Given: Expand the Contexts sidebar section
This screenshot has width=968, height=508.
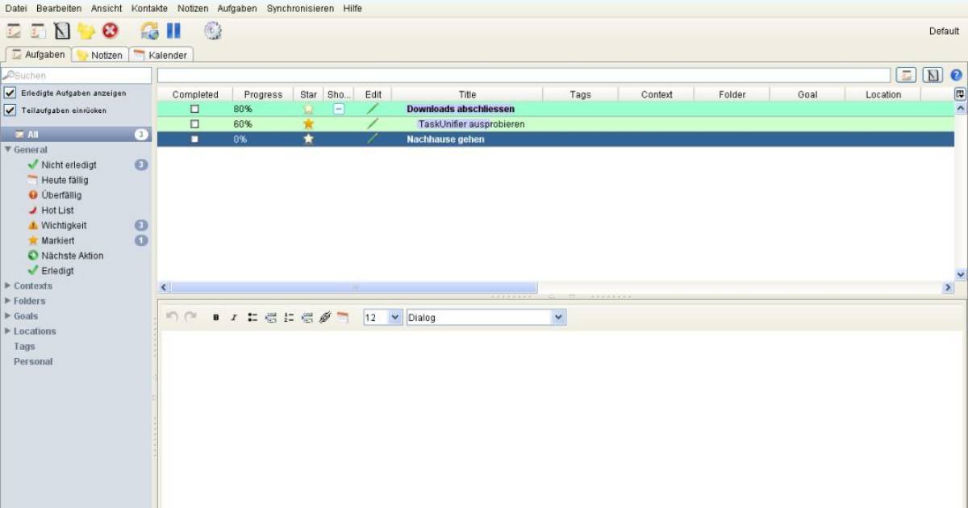Looking at the screenshot, I should click(7, 285).
